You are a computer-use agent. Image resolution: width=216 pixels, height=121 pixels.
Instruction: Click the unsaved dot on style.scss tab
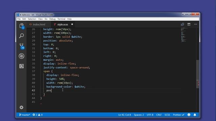[x=72, y=24]
